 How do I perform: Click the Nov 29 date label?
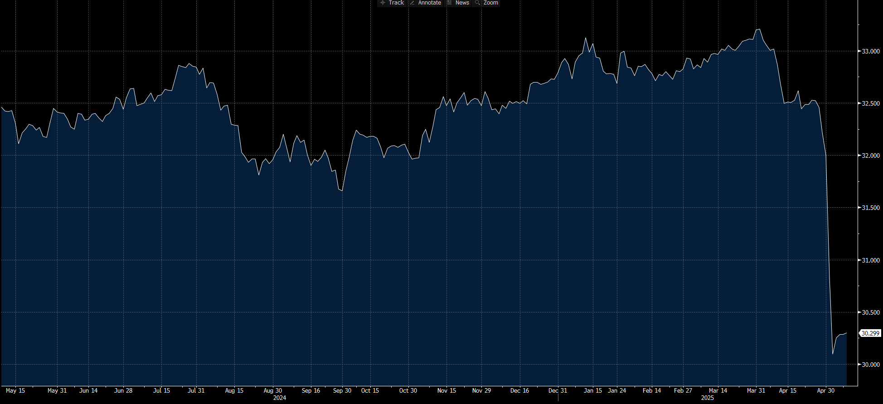(481, 390)
